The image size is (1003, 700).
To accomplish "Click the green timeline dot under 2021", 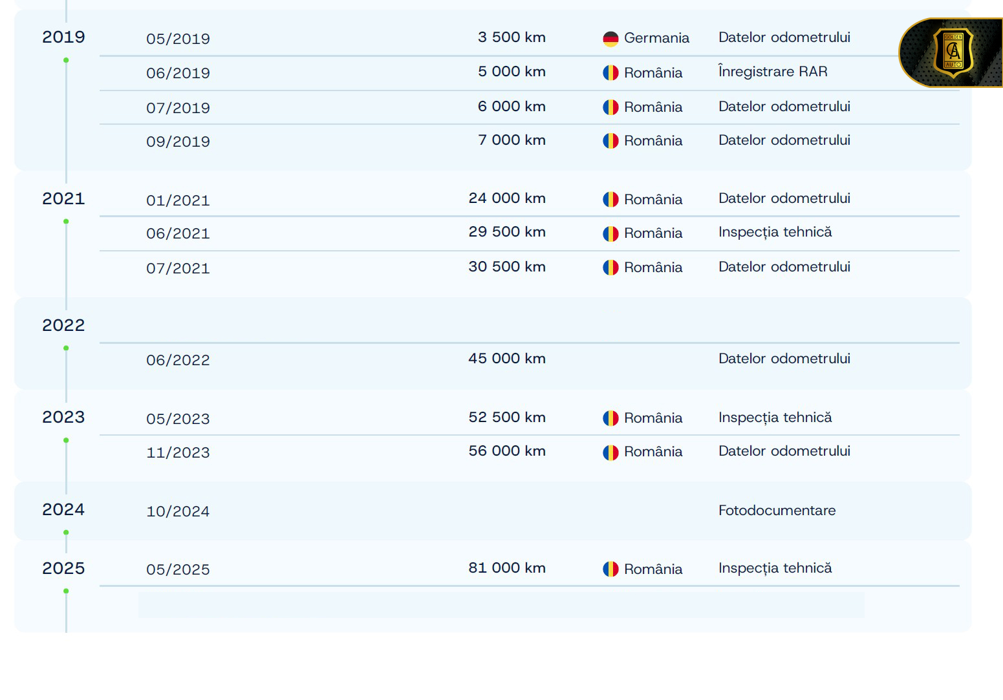I will pyautogui.click(x=66, y=222).
